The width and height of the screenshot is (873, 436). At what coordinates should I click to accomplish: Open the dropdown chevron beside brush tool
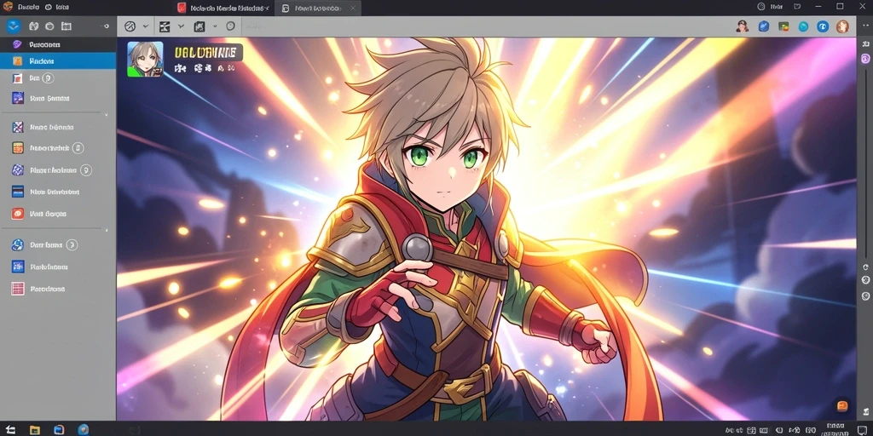tap(181, 26)
